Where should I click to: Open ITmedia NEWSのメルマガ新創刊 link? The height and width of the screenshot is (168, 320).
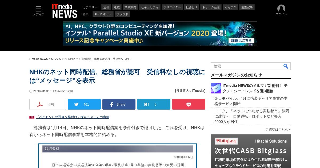pos(255,88)
